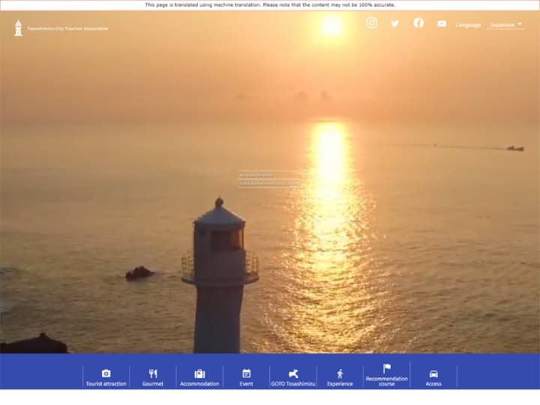This screenshot has height=405, width=540.
Task: Click the Tourist attraction text link
Action: click(x=106, y=383)
